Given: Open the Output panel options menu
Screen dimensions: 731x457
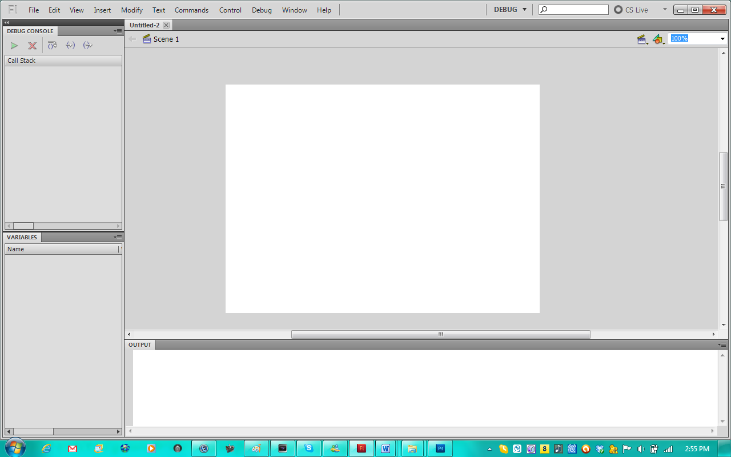Looking at the screenshot, I should [x=722, y=344].
